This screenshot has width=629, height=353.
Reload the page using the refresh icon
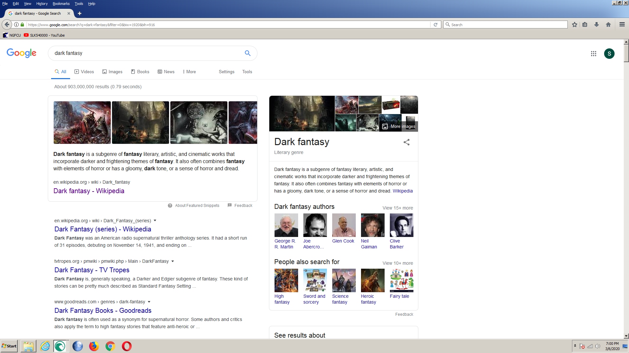(x=435, y=25)
